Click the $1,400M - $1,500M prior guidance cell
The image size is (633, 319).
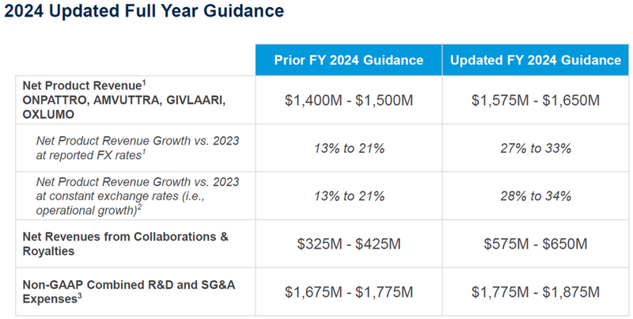[349, 101]
